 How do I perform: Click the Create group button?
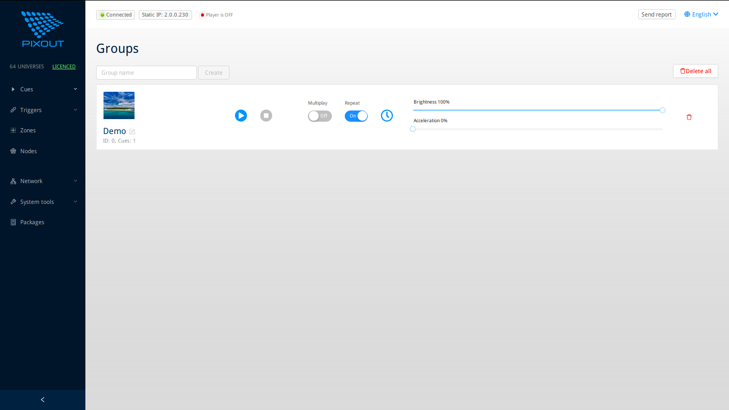(x=213, y=73)
